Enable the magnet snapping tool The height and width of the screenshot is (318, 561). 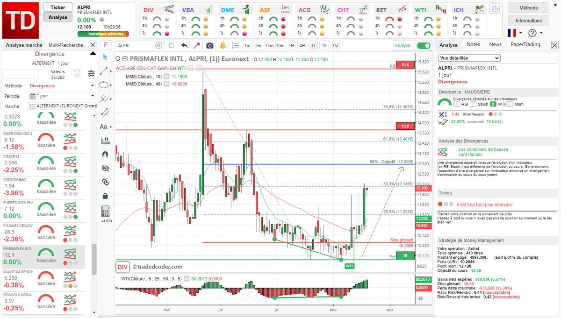[105, 154]
